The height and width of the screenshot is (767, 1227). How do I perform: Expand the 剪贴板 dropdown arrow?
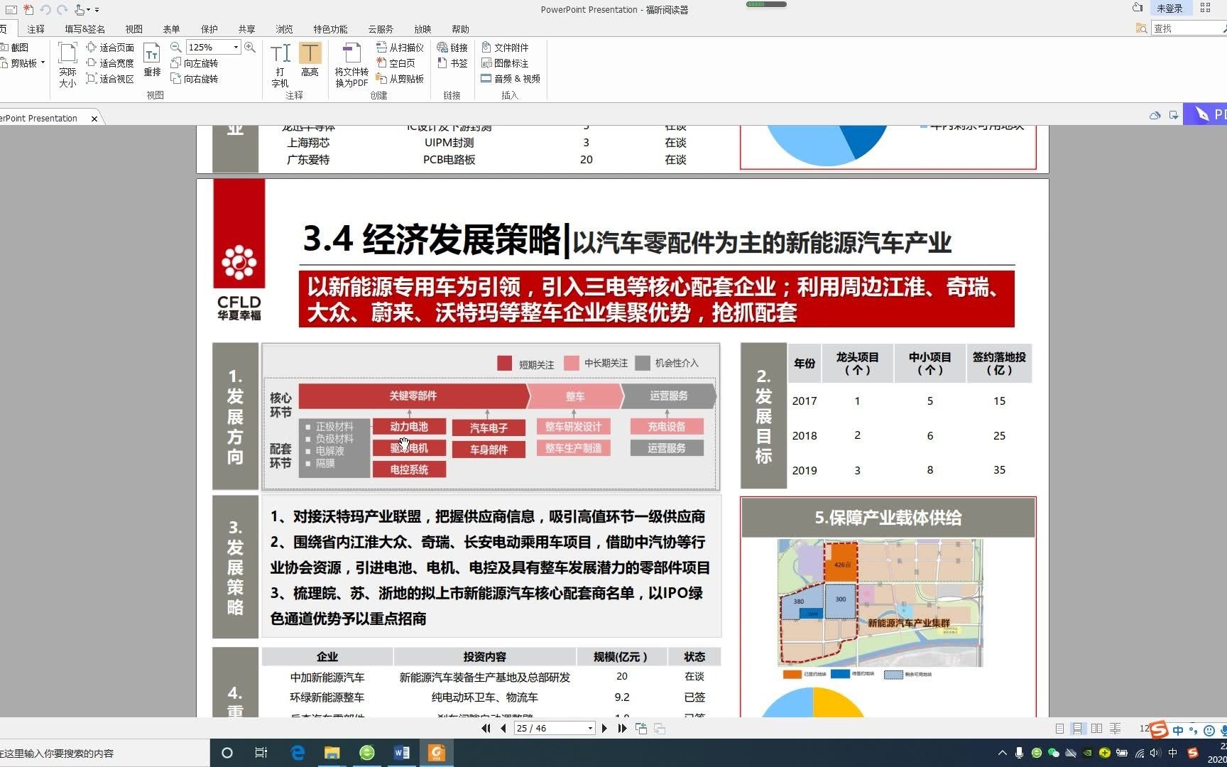click(43, 63)
